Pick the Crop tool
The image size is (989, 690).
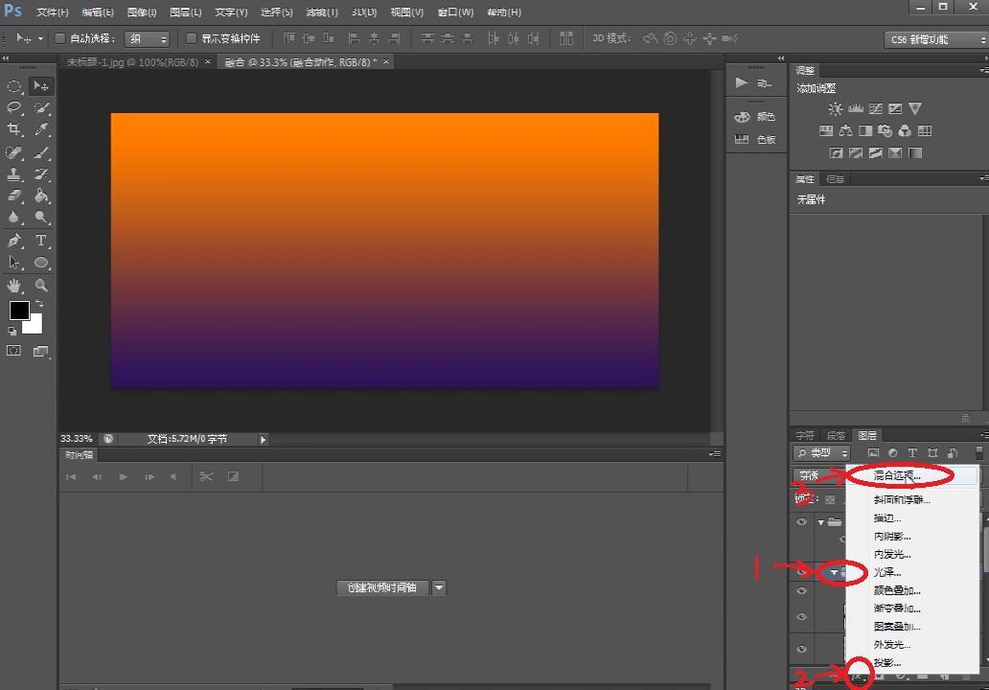pos(14,130)
